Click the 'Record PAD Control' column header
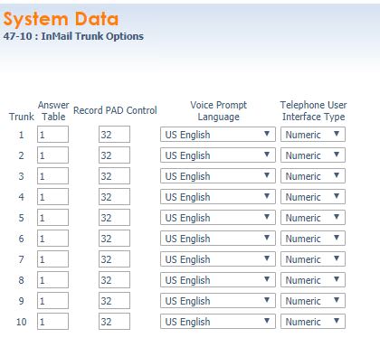The height and width of the screenshot is (338, 380). pyautogui.click(x=115, y=110)
